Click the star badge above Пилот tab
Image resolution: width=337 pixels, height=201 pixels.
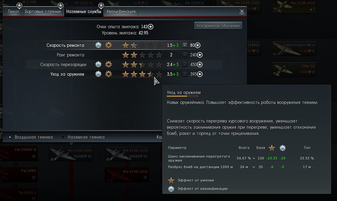coord(19,6)
